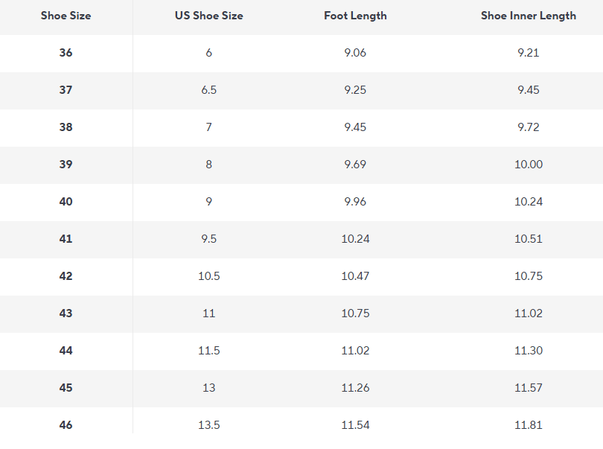603x449 pixels.
Task: Click the Shoe Inner Length column header
Action: (529, 16)
